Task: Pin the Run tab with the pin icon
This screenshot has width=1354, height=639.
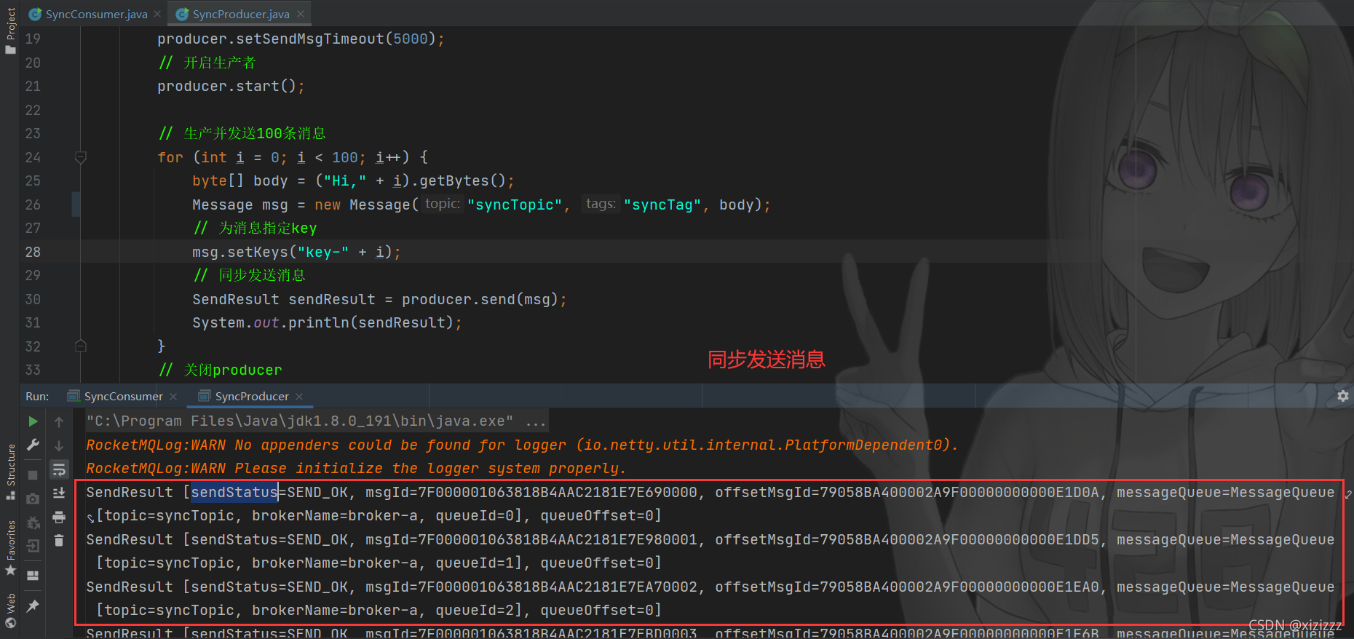Action: pyautogui.click(x=33, y=606)
